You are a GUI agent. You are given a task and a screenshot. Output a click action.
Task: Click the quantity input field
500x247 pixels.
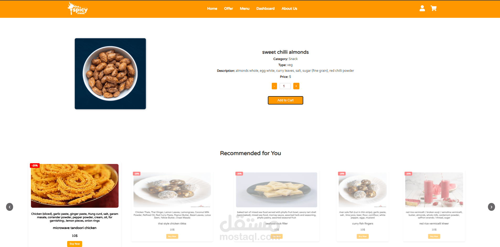285,86
